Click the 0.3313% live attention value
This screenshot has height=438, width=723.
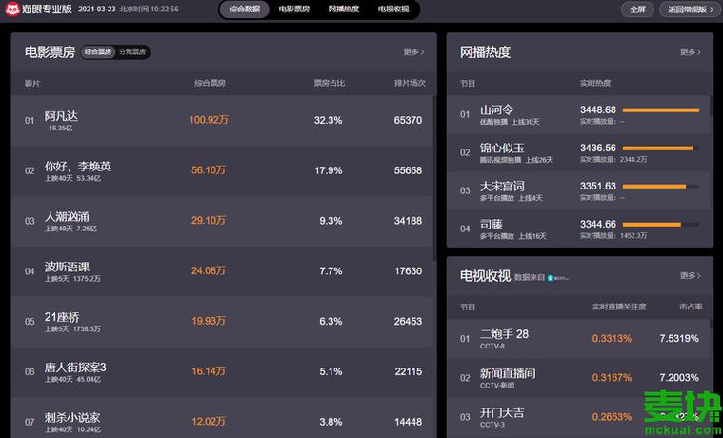click(612, 338)
